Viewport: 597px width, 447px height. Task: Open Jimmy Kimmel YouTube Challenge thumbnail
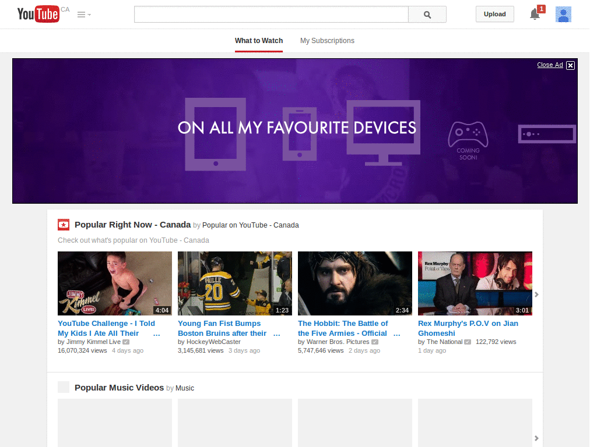tap(115, 283)
